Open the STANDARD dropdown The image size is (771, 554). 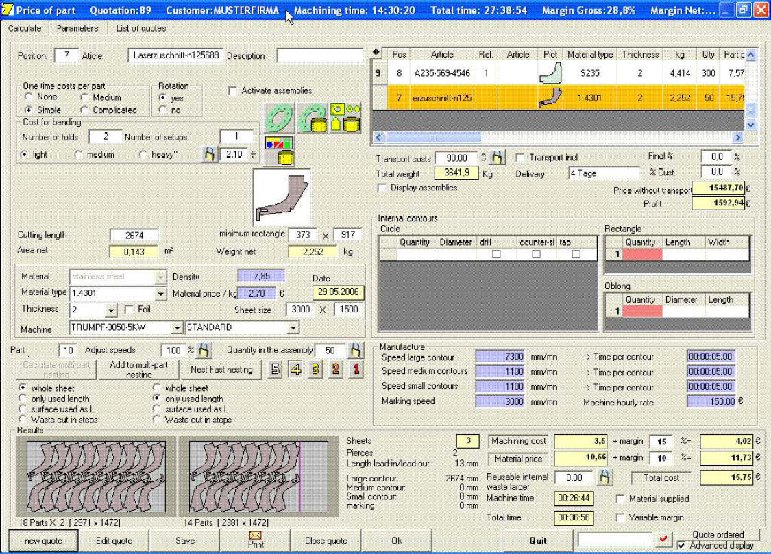pyautogui.click(x=293, y=327)
